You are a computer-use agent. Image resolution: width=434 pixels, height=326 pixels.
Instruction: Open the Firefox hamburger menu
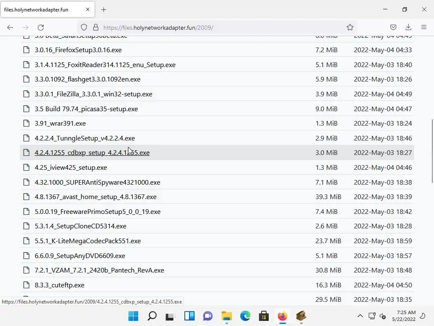424,28
